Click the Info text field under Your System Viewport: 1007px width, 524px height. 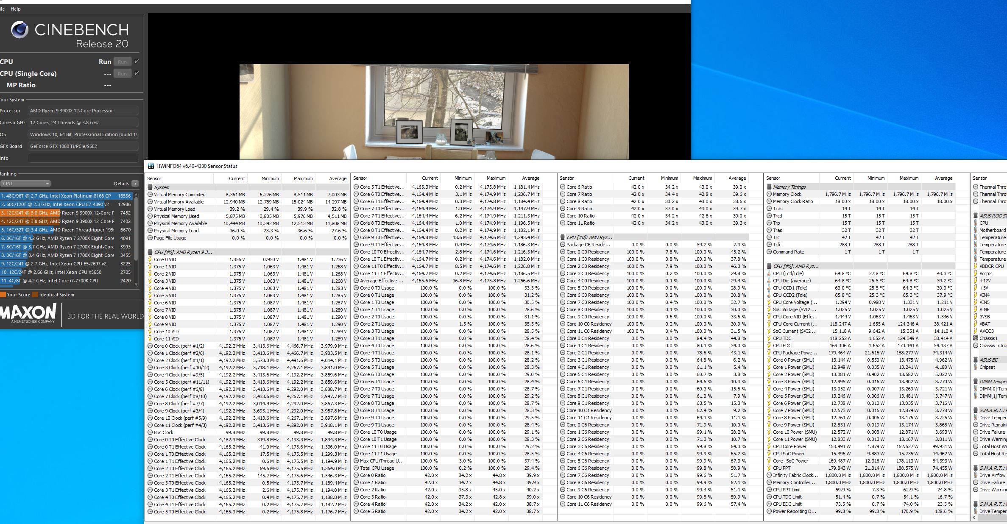coord(83,158)
